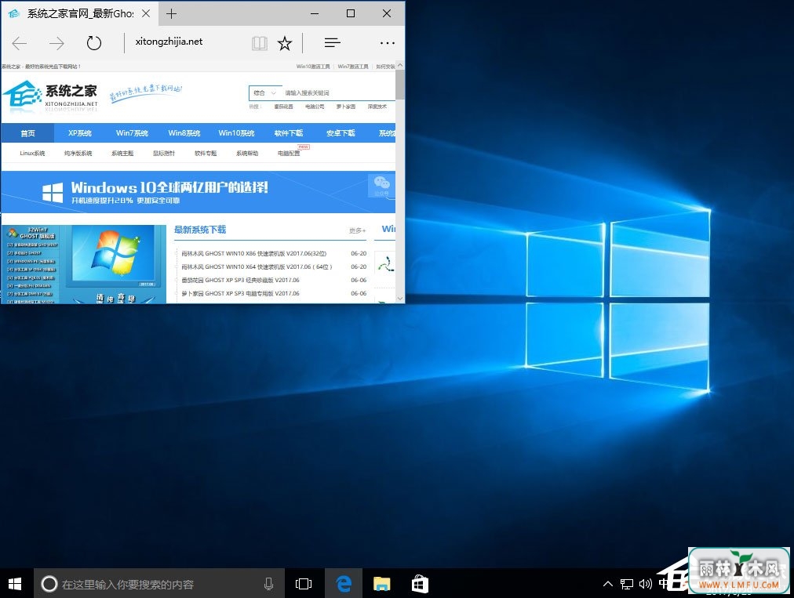The width and height of the screenshot is (794, 598).
Task: Click the 请输入搜索关键词 search field
Action: [338, 93]
